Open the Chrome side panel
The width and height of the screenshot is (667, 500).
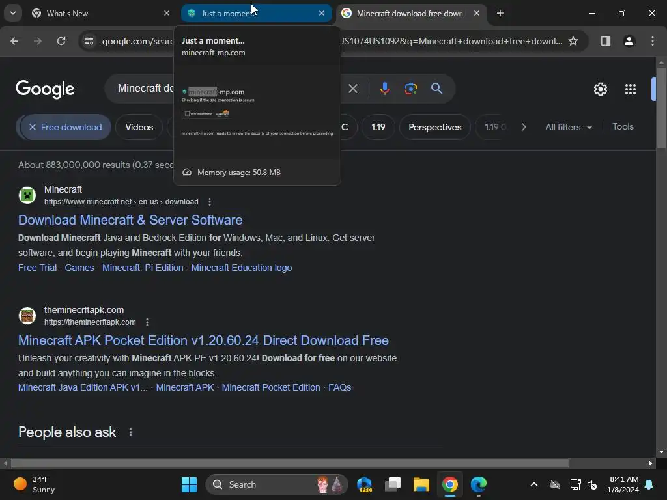coord(606,41)
